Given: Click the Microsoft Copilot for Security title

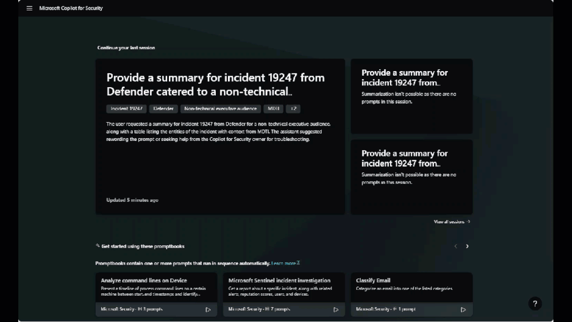Looking at the screenshot, I should (x=71, y=8).
